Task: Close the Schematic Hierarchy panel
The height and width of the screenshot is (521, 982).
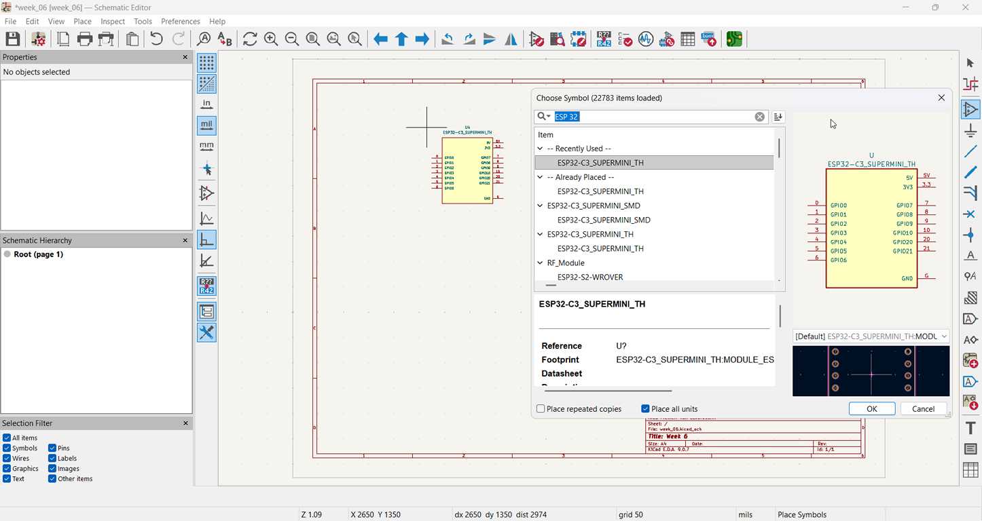Action: click(185, 240)
